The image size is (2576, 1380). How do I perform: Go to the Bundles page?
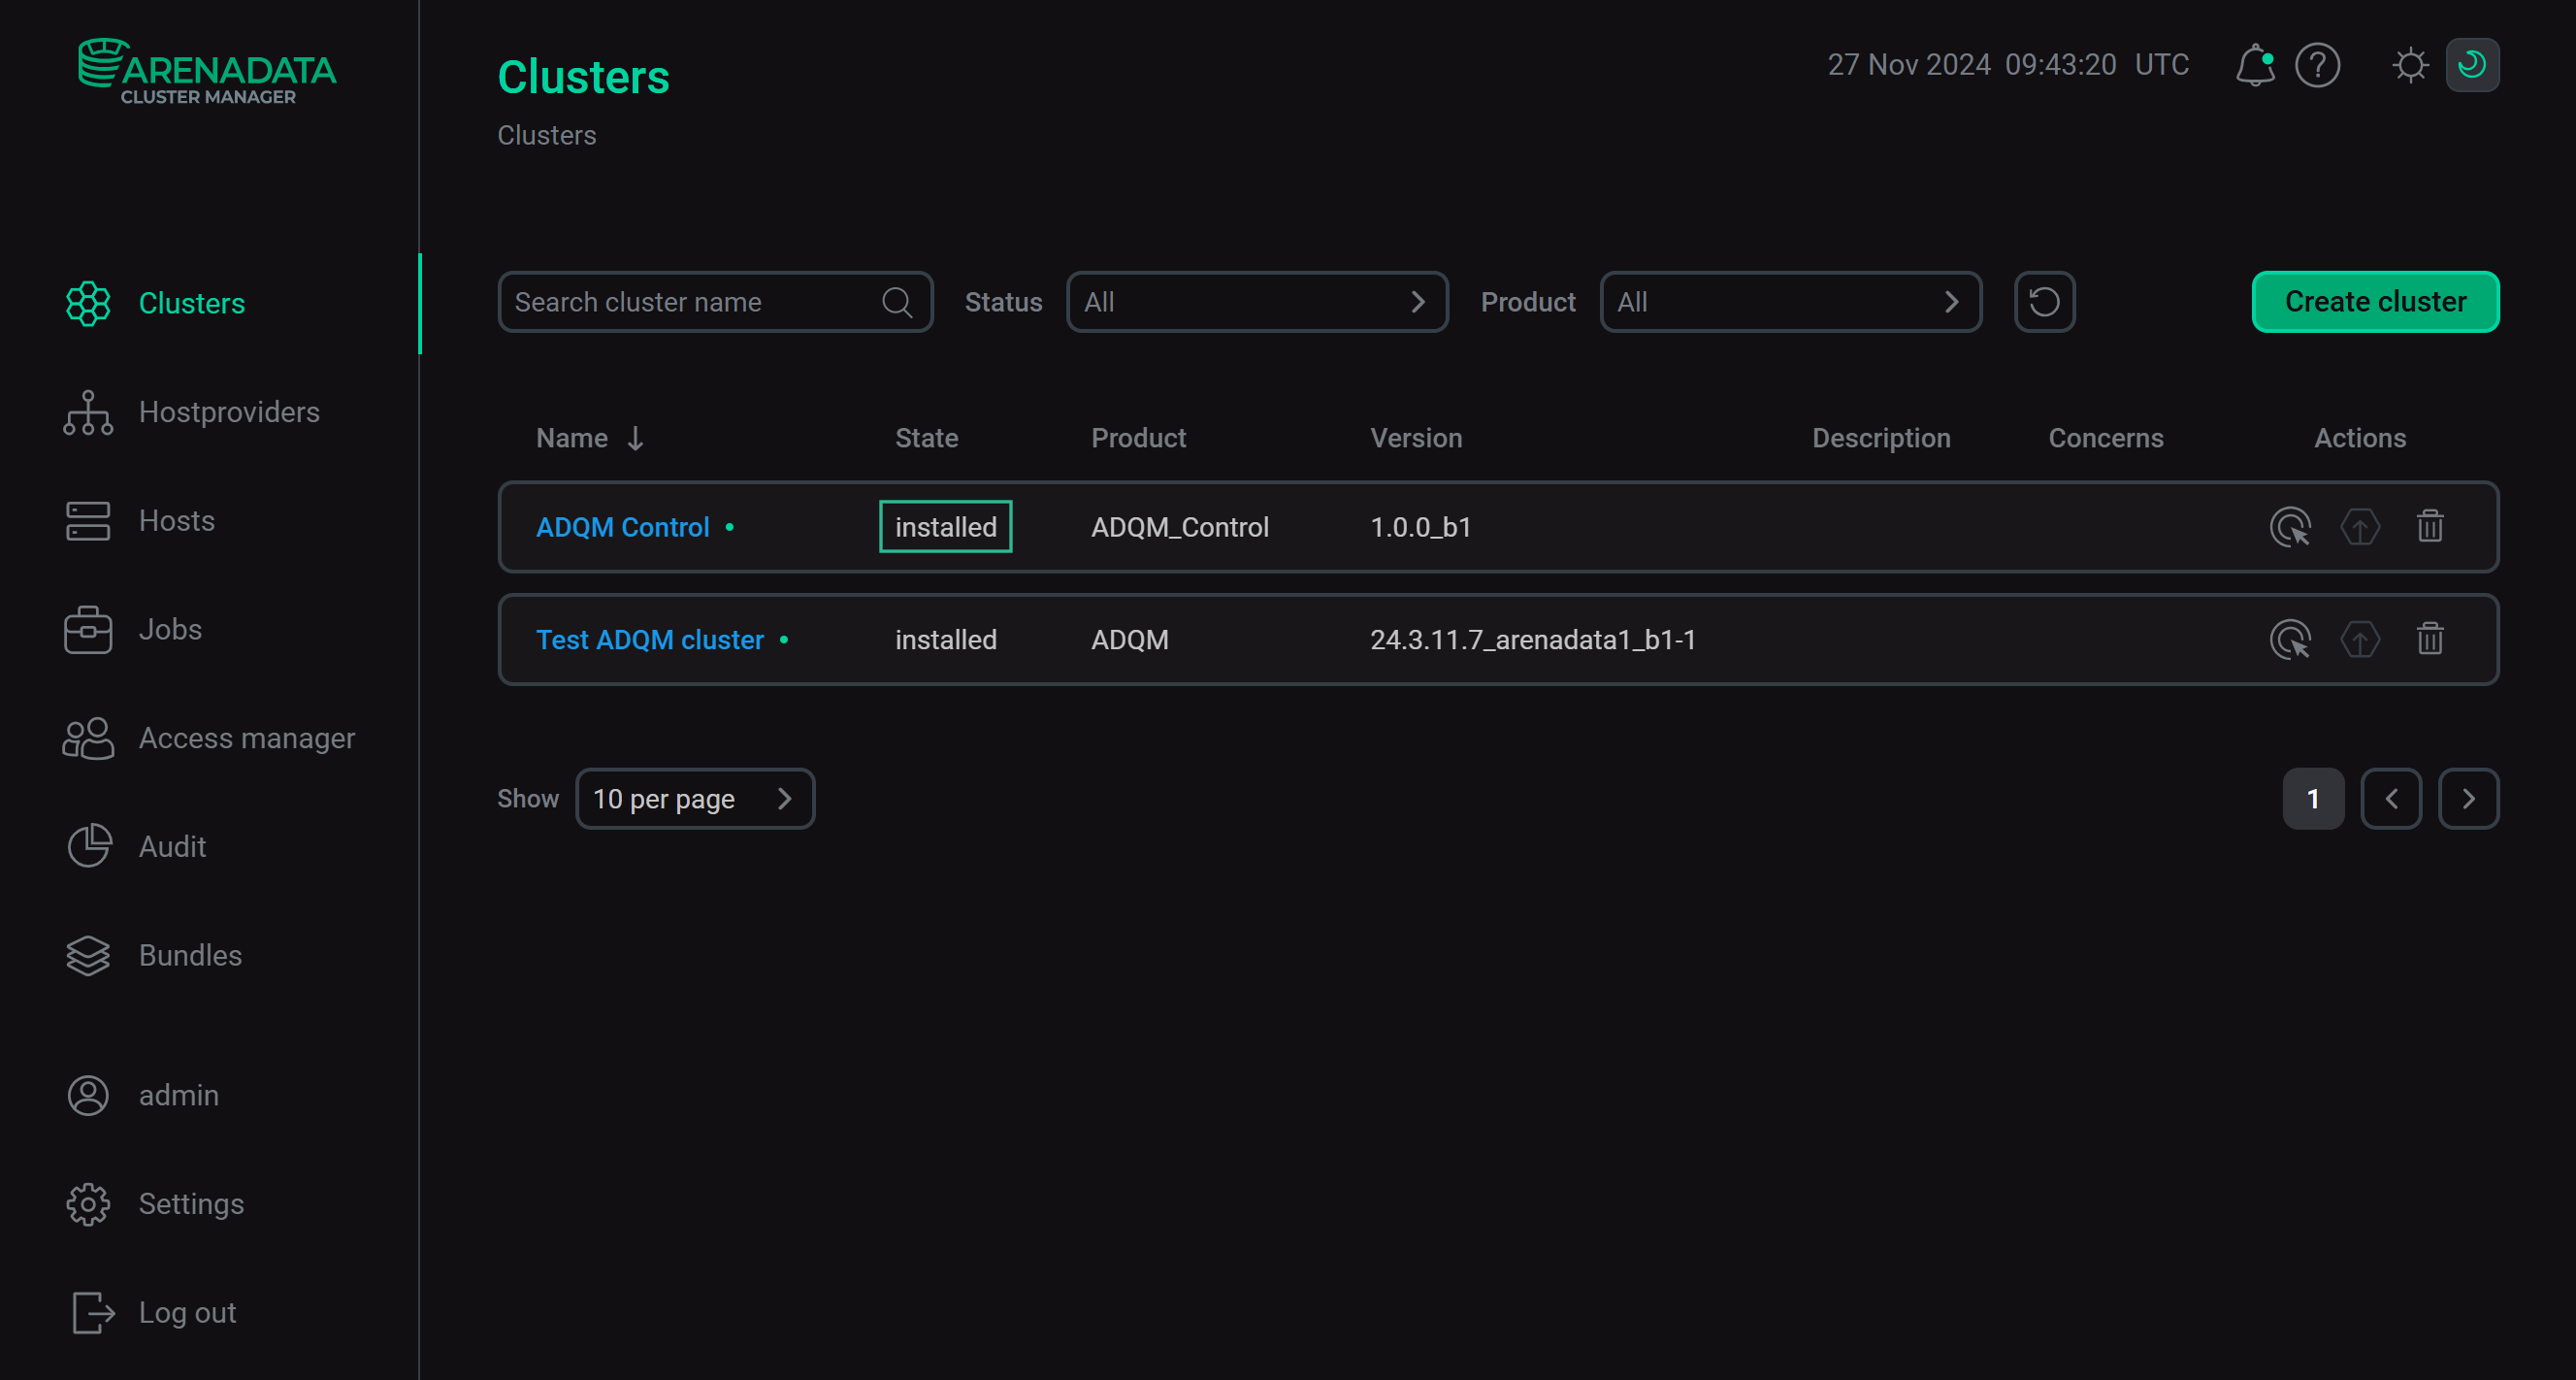pos(190,955)
